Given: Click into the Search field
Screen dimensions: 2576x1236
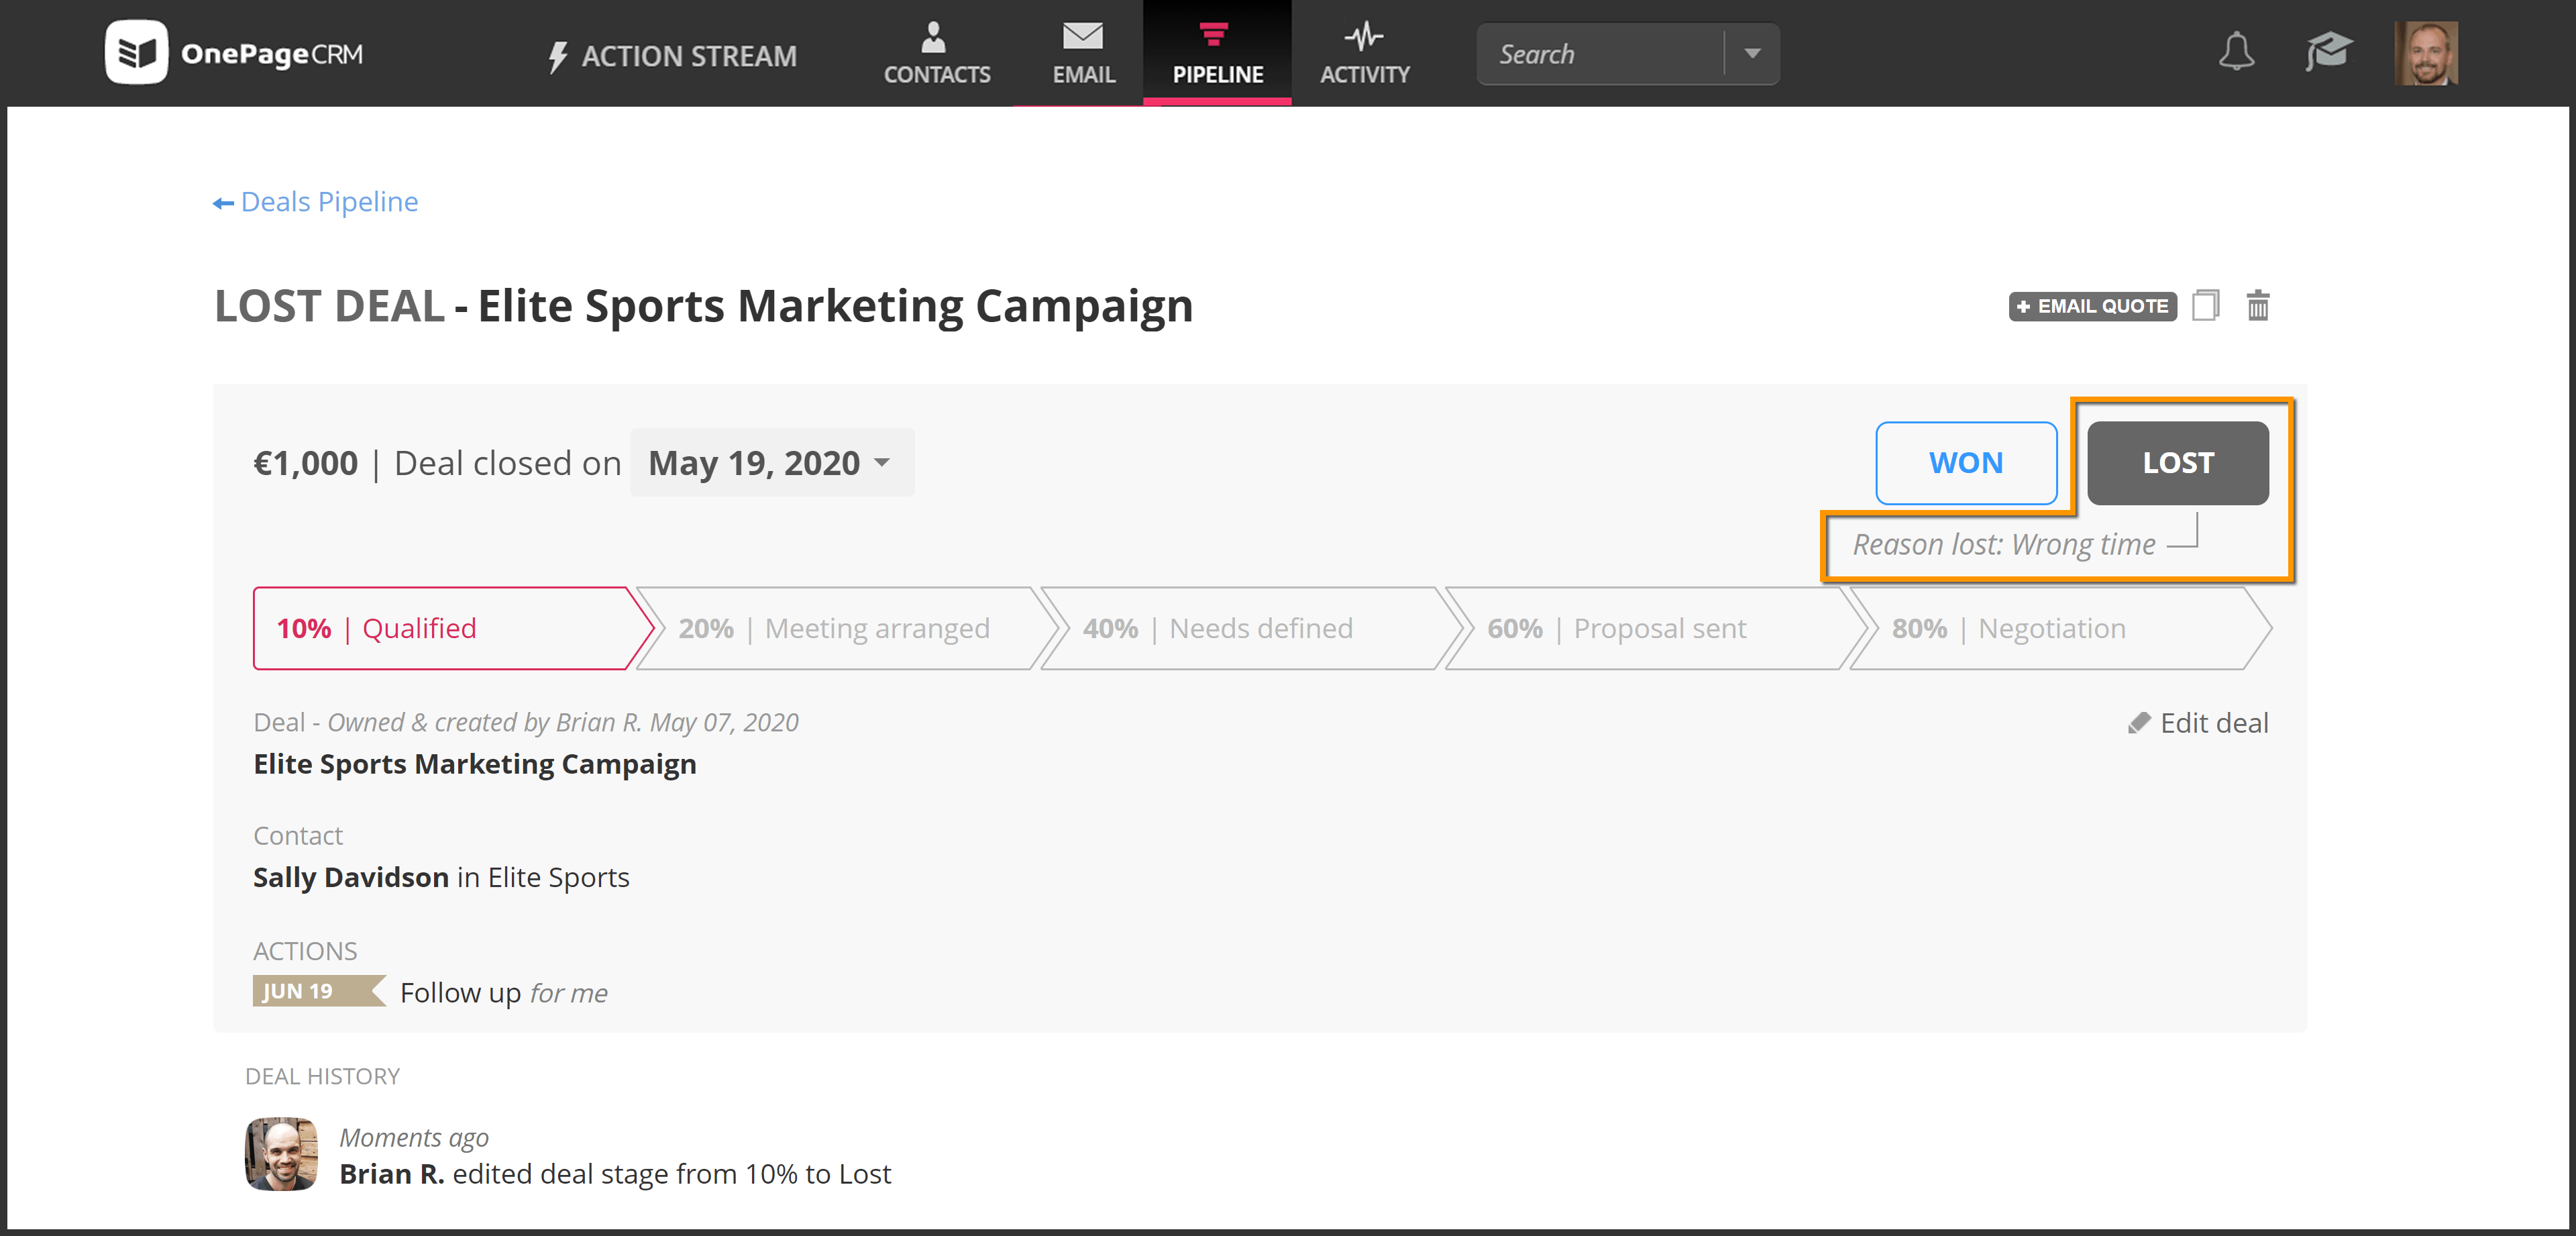Looking at the screenshot, I should pyautogui.click(x=1601, y=54).
